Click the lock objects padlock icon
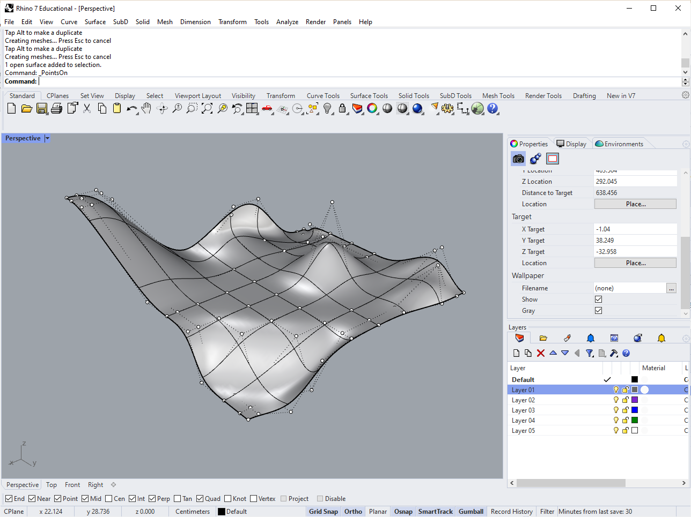 coord(342,109)
